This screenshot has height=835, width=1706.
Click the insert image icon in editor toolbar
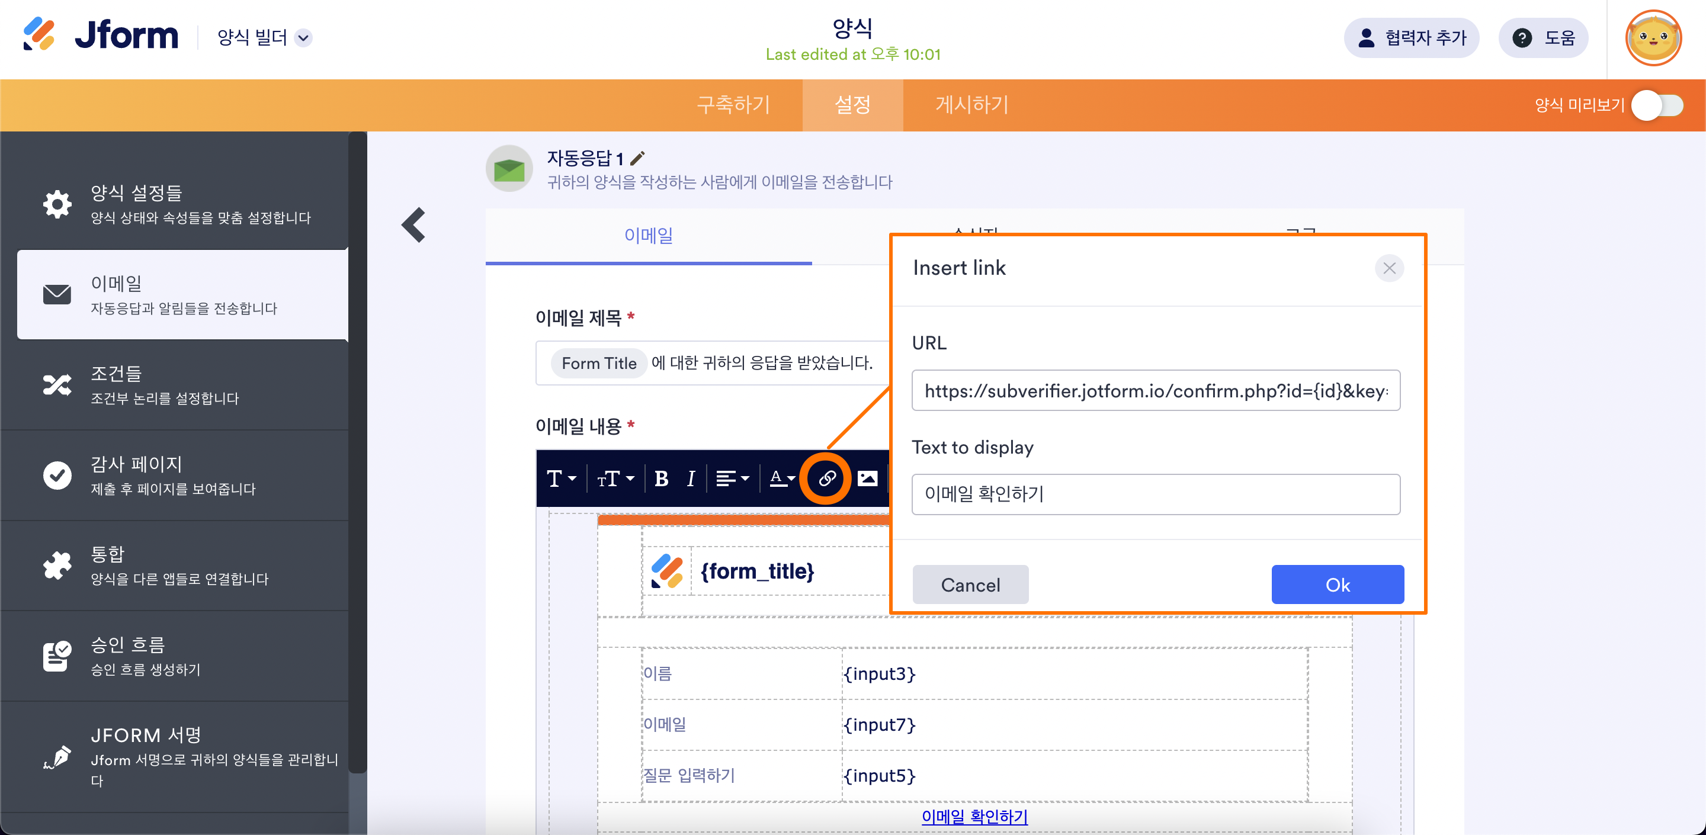click(867, 478)
